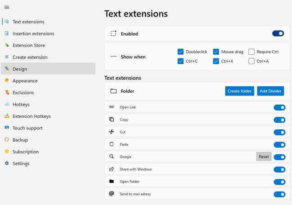Open the Appearance settings page
The image size is (292, 205).
pos(25,81)
